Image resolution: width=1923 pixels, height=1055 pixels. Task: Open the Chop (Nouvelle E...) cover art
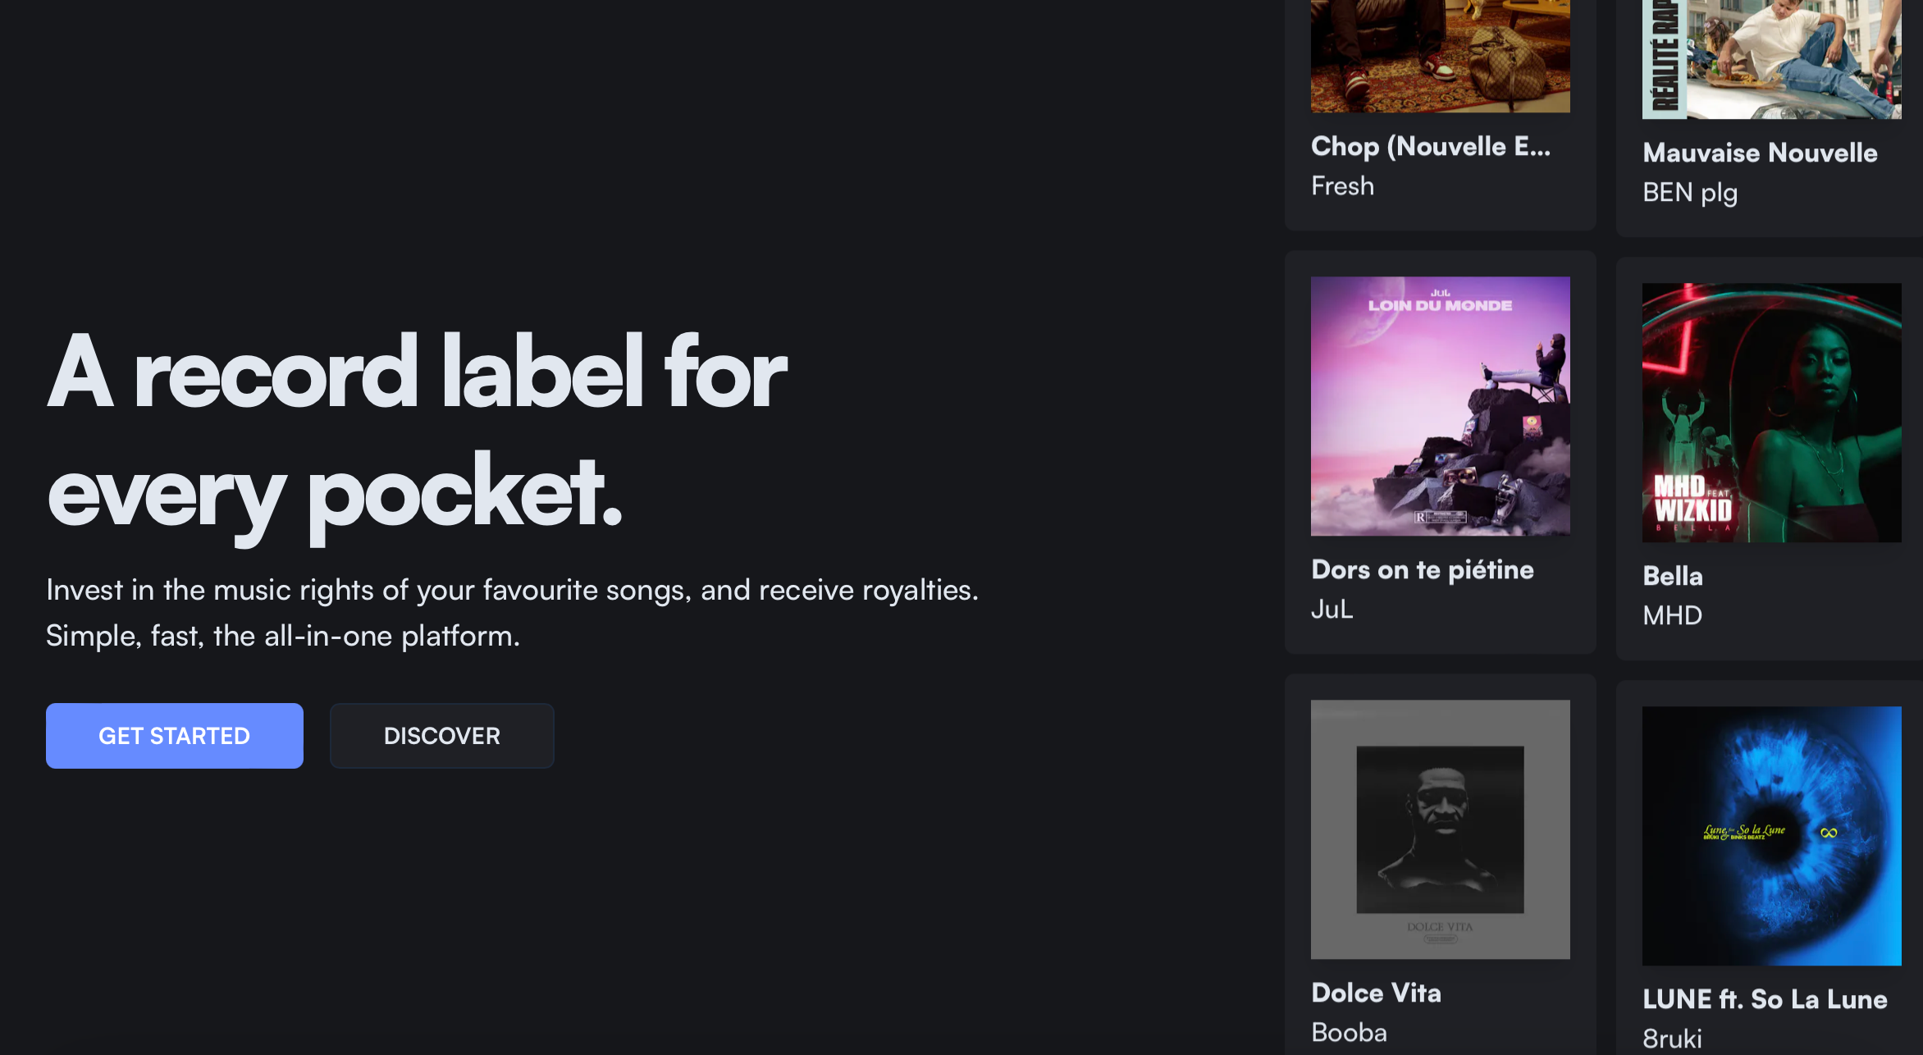tap(1440, 56)
